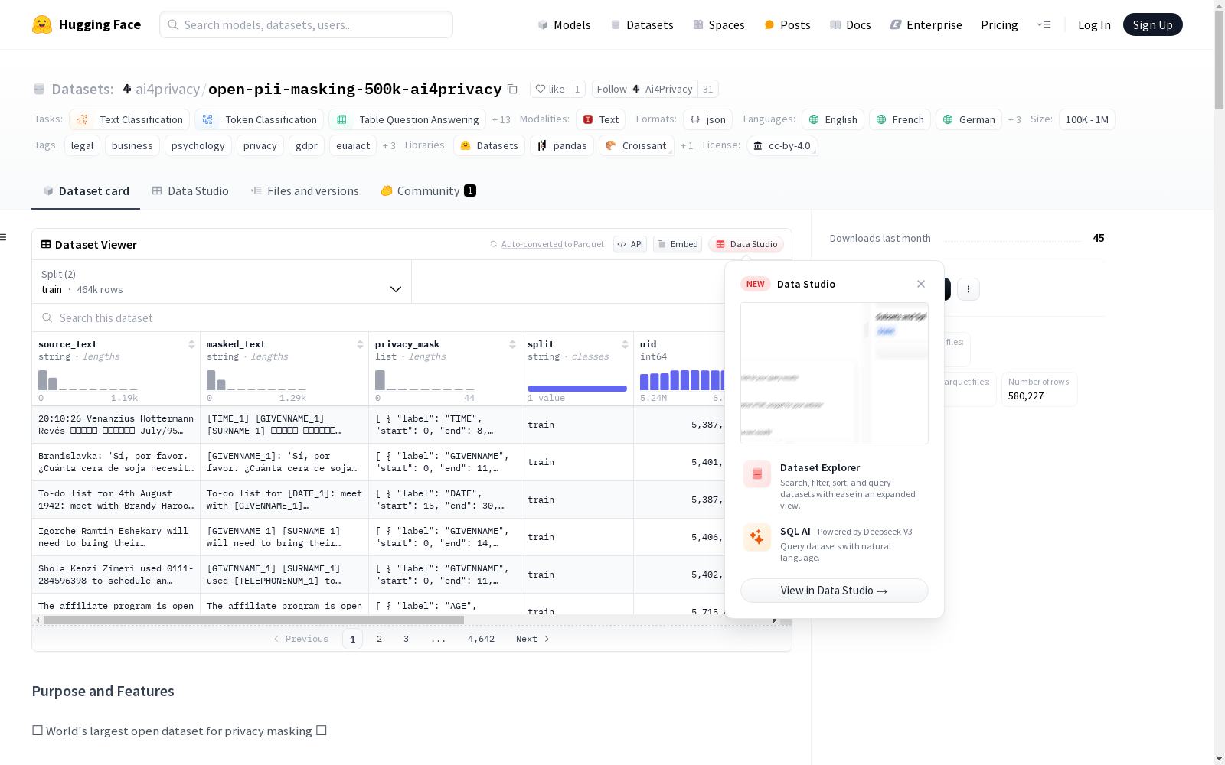
Task: Click the Data Studio button in viewer header
Action: click(x=746, y=244)
